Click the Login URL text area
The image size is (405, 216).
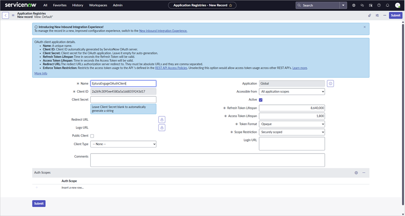tap(292, 143)
